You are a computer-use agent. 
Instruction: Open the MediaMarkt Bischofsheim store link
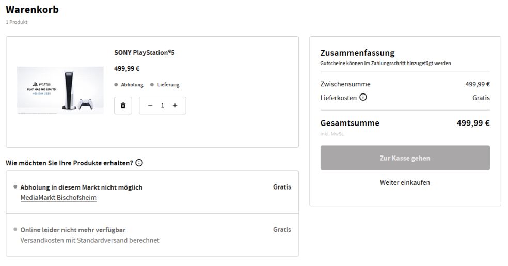(x=58, y=198)
